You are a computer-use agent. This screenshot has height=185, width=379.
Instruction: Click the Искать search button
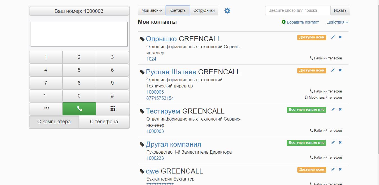tap(340, 10)
